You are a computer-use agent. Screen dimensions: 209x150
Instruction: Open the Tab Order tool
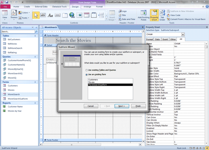(x=162, y=15)
